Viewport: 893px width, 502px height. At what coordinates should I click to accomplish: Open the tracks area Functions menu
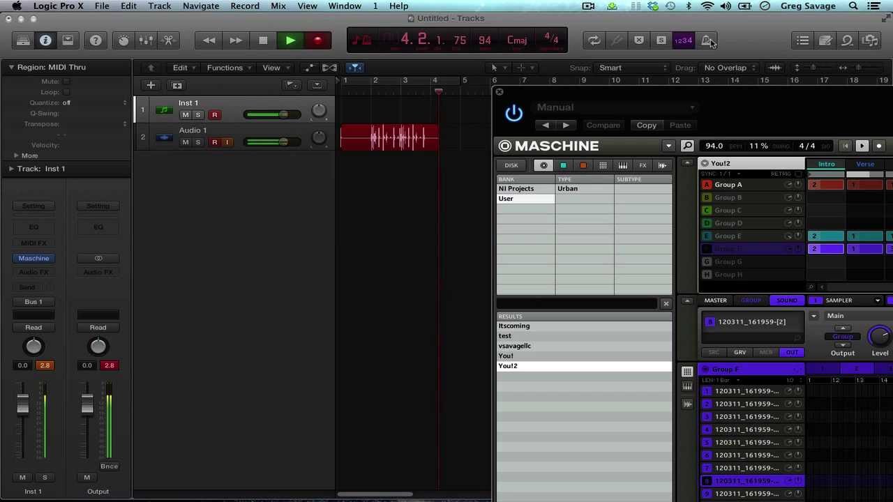pyautogui.click(x=229, y=68)
